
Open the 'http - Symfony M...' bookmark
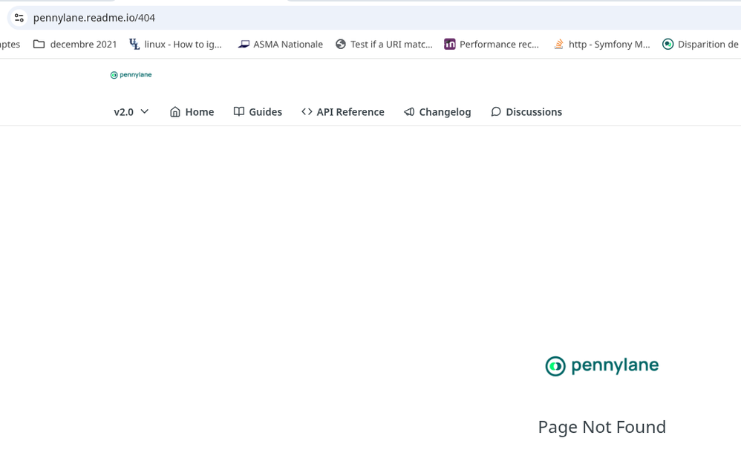point(602,45)
